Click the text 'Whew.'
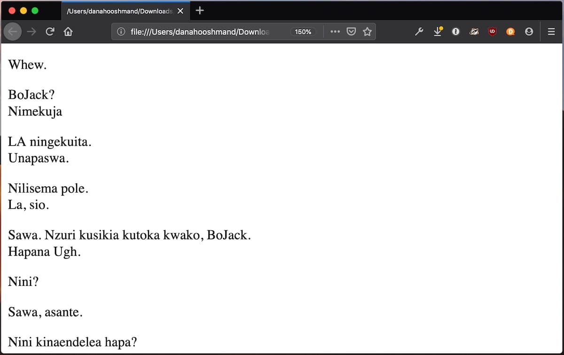Image resolution: width=564 pixels, height=355 pixels. (x=27, y=64)
